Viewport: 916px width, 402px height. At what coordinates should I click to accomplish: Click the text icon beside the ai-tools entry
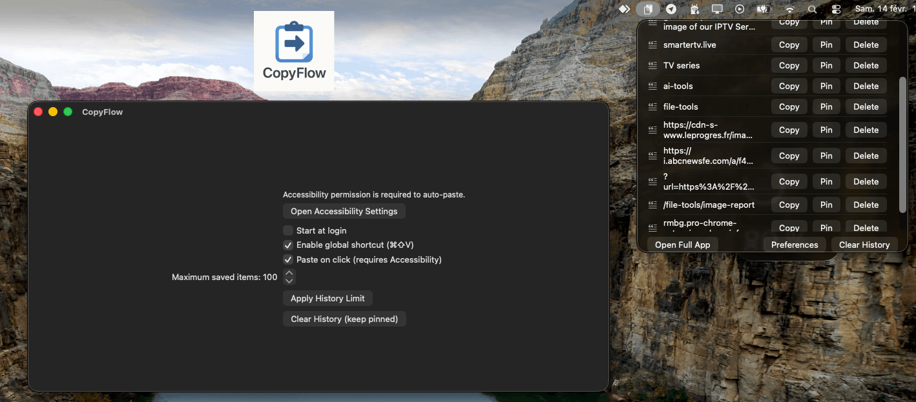coord(652,85)
